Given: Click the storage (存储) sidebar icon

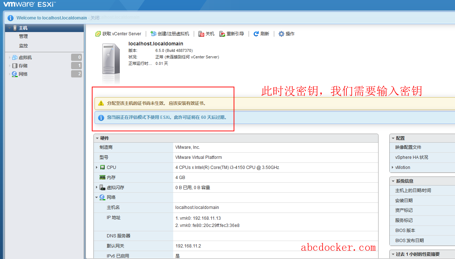Looking at the screenshot, I should point(14,66).
